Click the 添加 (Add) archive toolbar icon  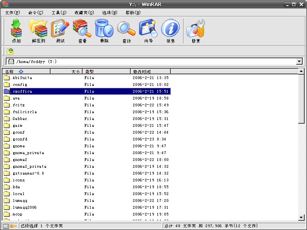16,28
